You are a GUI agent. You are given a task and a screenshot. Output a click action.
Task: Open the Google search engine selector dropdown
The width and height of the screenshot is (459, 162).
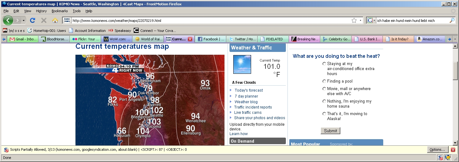371,20
